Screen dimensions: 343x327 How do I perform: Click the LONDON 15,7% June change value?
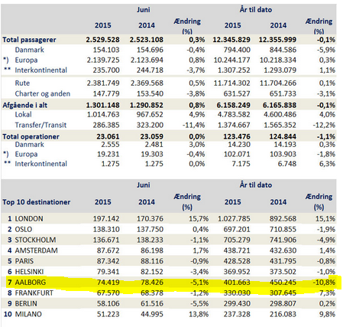coord(199,219)
